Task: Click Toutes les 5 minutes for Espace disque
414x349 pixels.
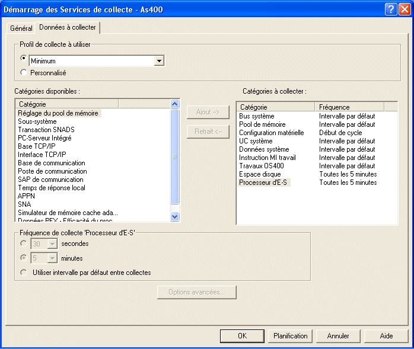Action: (348, 174)
